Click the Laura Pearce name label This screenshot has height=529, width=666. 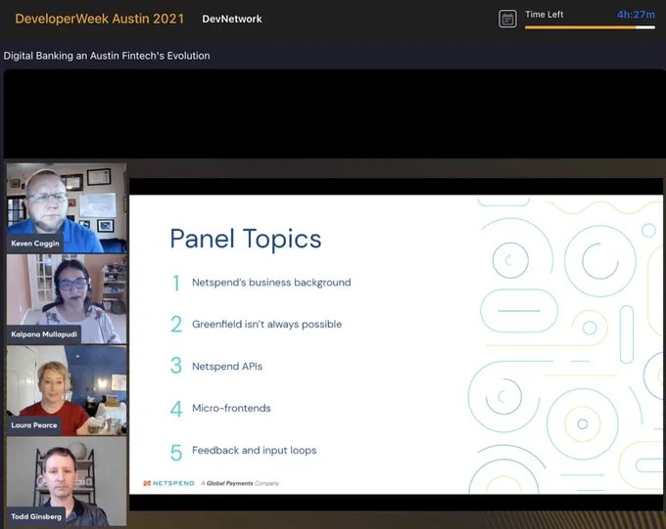(34, 425)
